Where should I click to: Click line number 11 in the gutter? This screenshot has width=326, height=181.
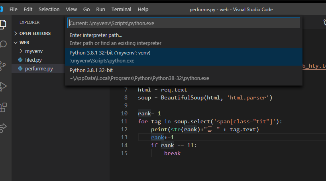coord(124,121)
